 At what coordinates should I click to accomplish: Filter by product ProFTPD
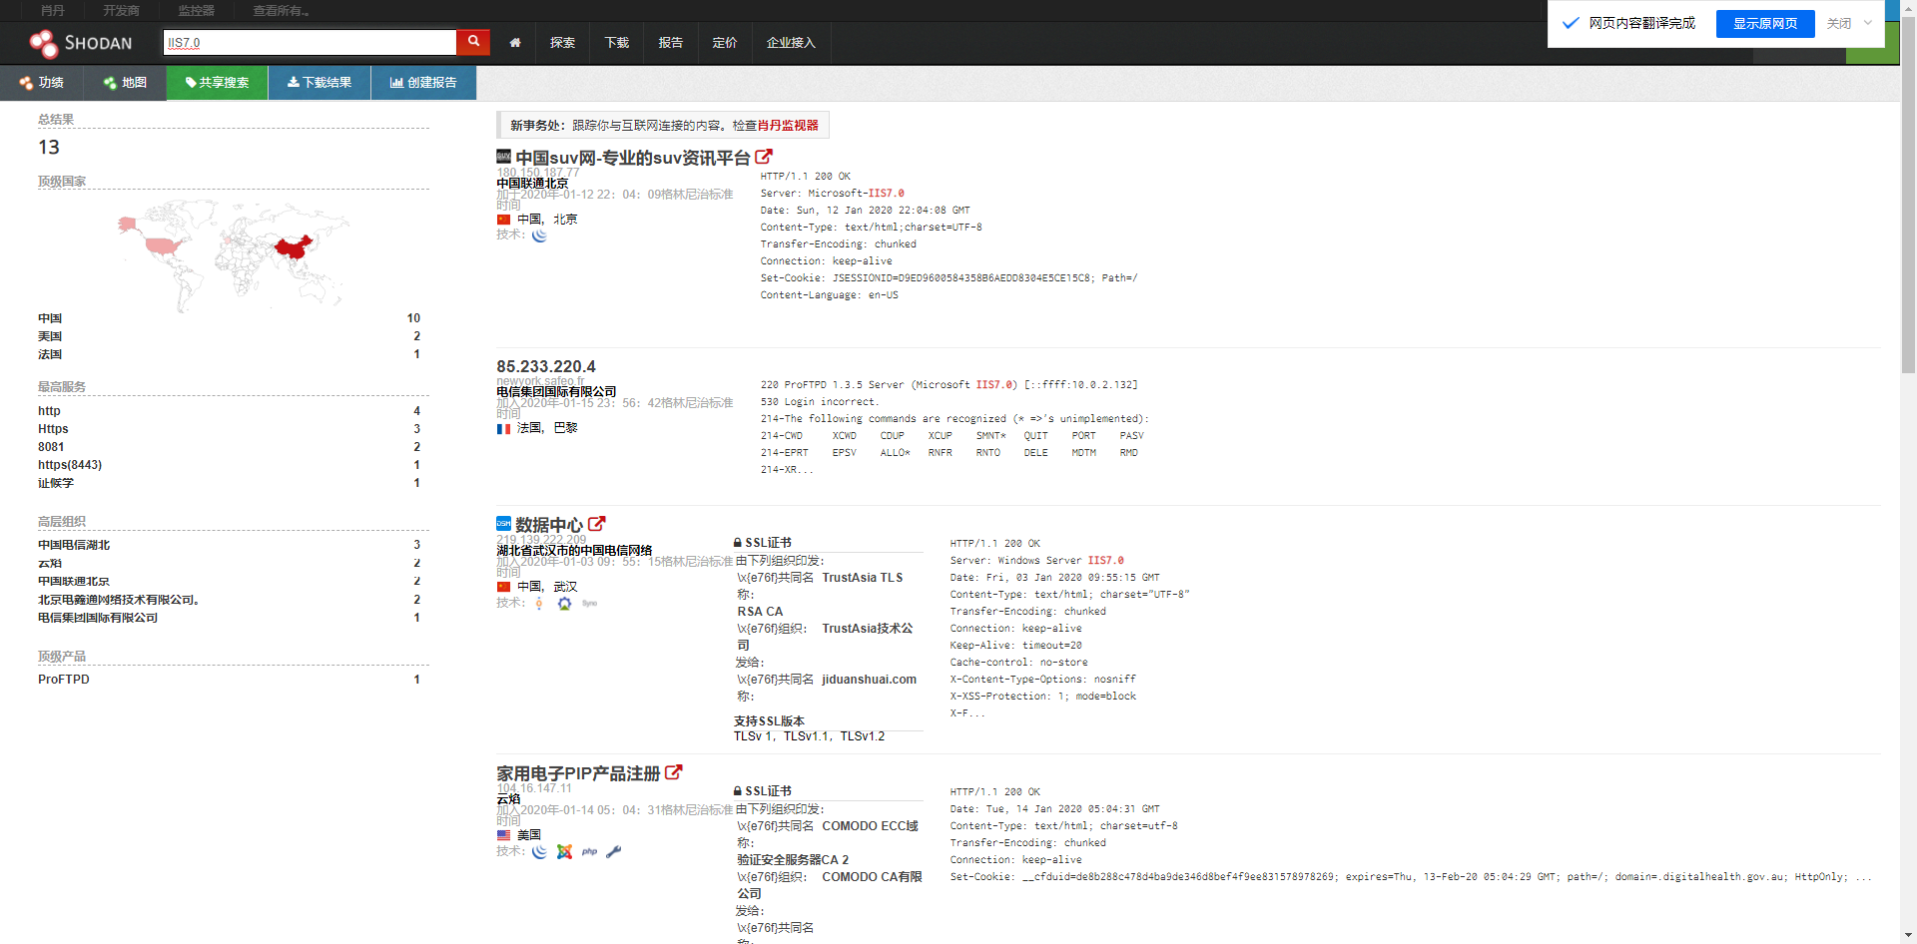coord(64,680)
